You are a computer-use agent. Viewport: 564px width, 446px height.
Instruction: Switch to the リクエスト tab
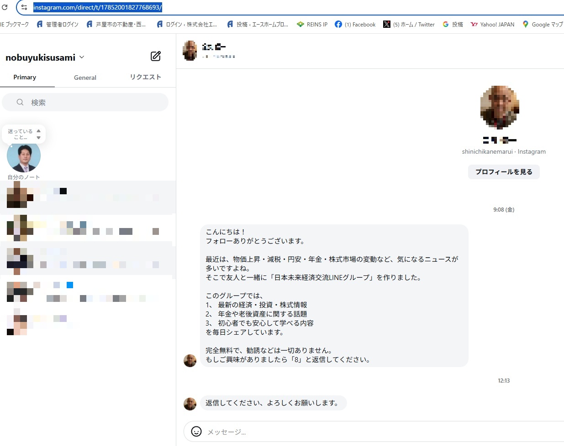145,77
